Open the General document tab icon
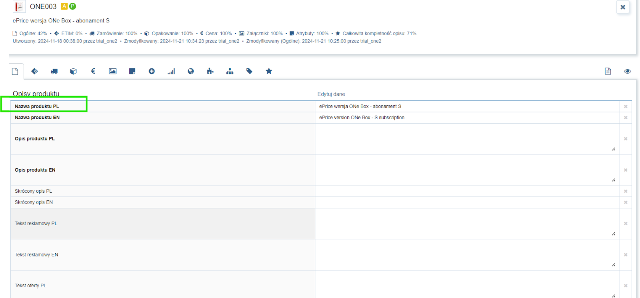Screen dimensions: 640x298 (15, 71)
